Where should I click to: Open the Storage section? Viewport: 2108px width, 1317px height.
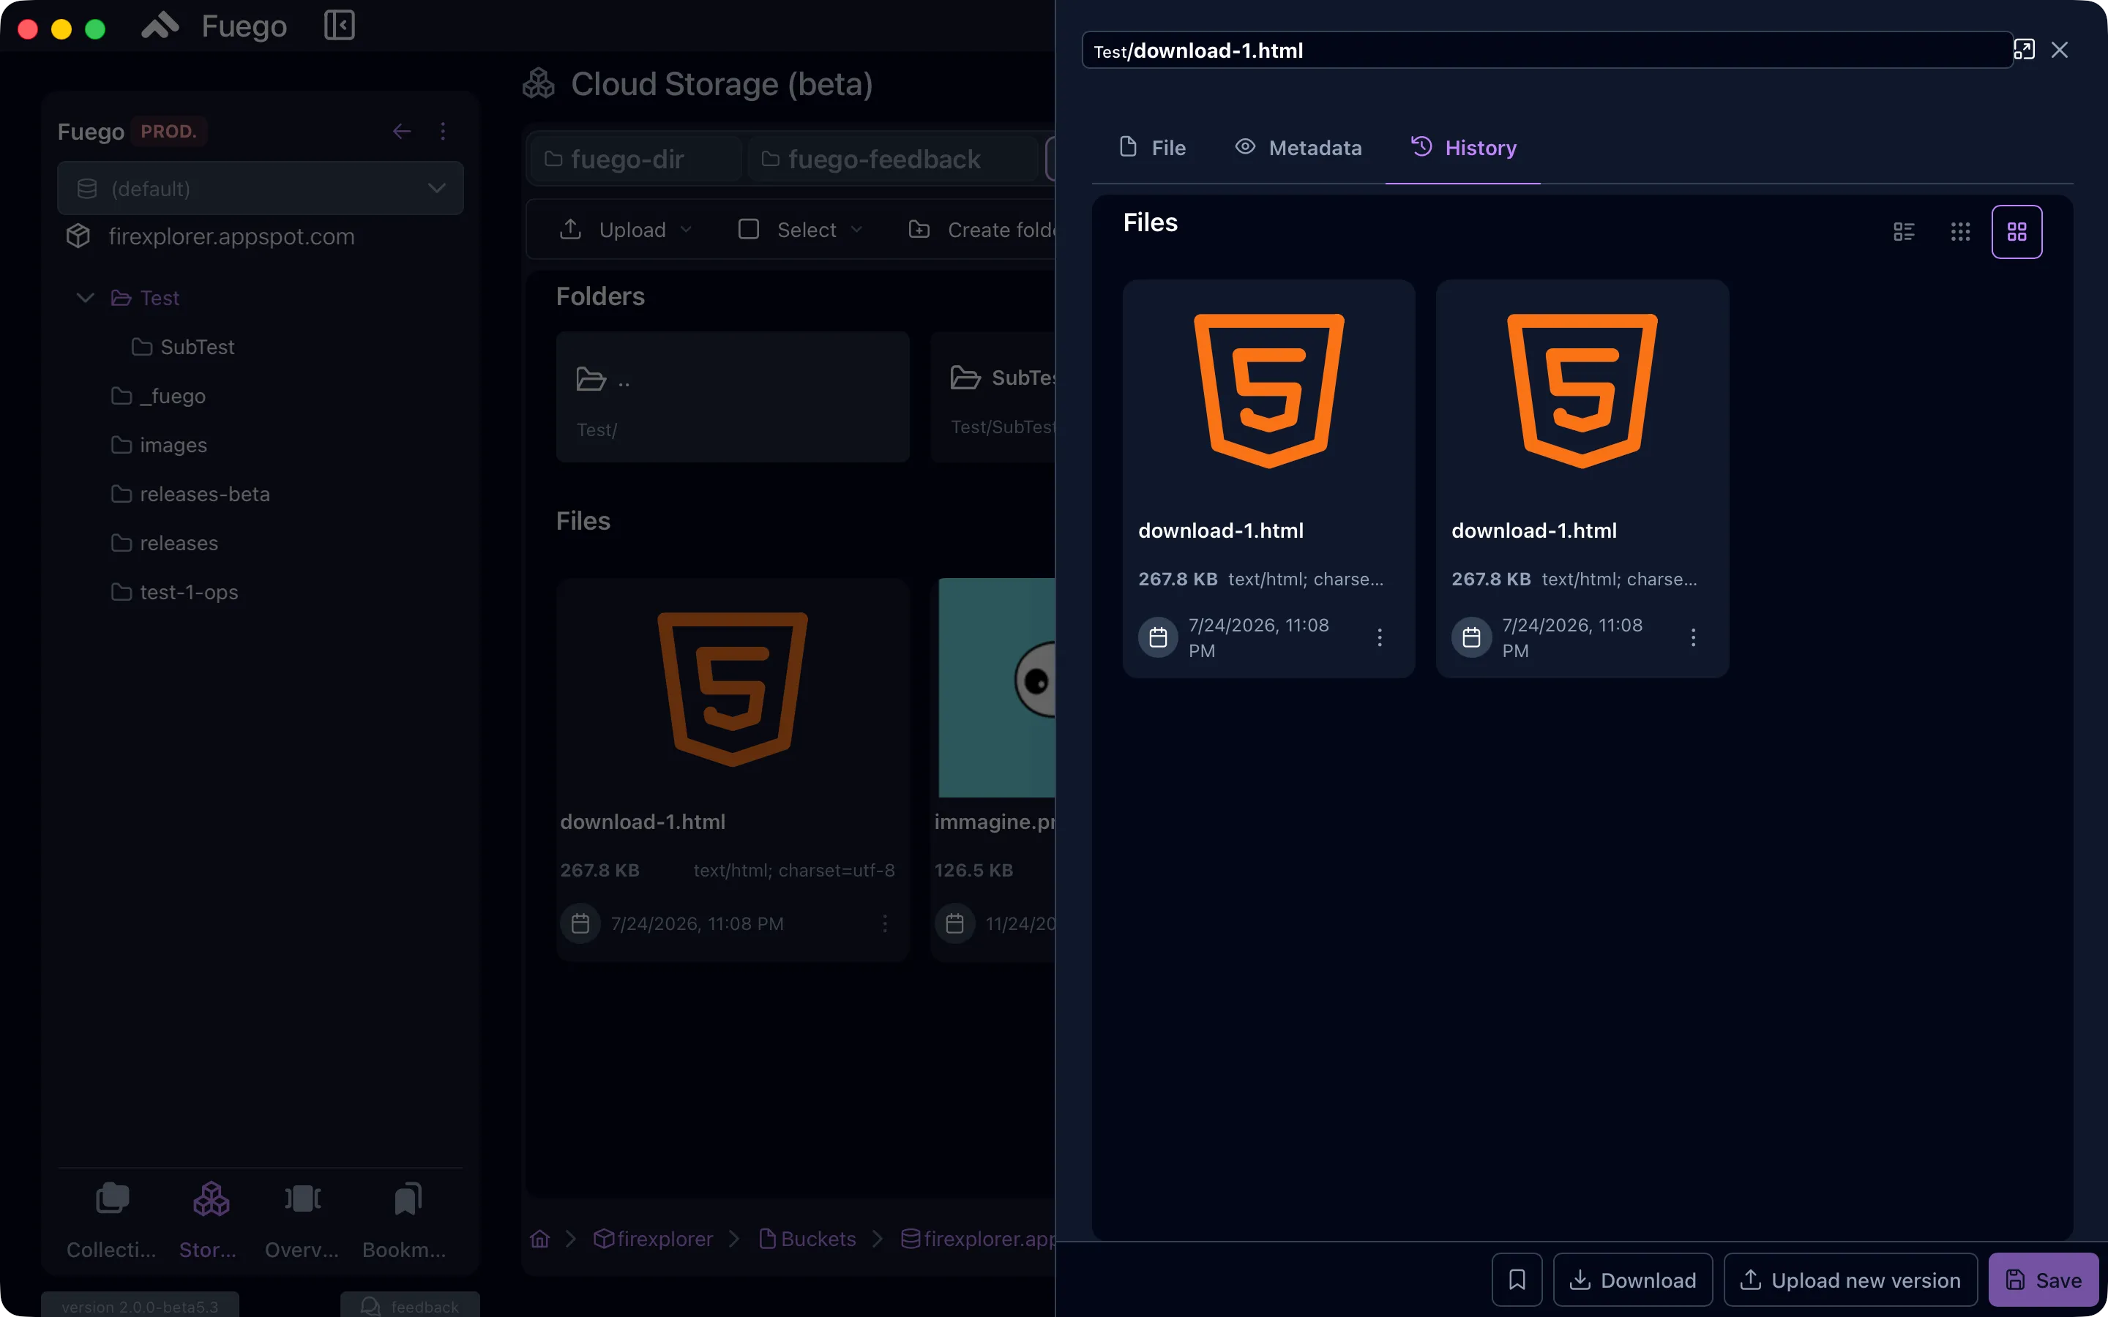point(209,1220)
